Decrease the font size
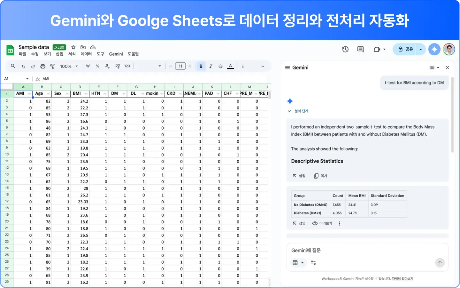The image size is (460, 288). pyautogui.click(x=171, y=66)
